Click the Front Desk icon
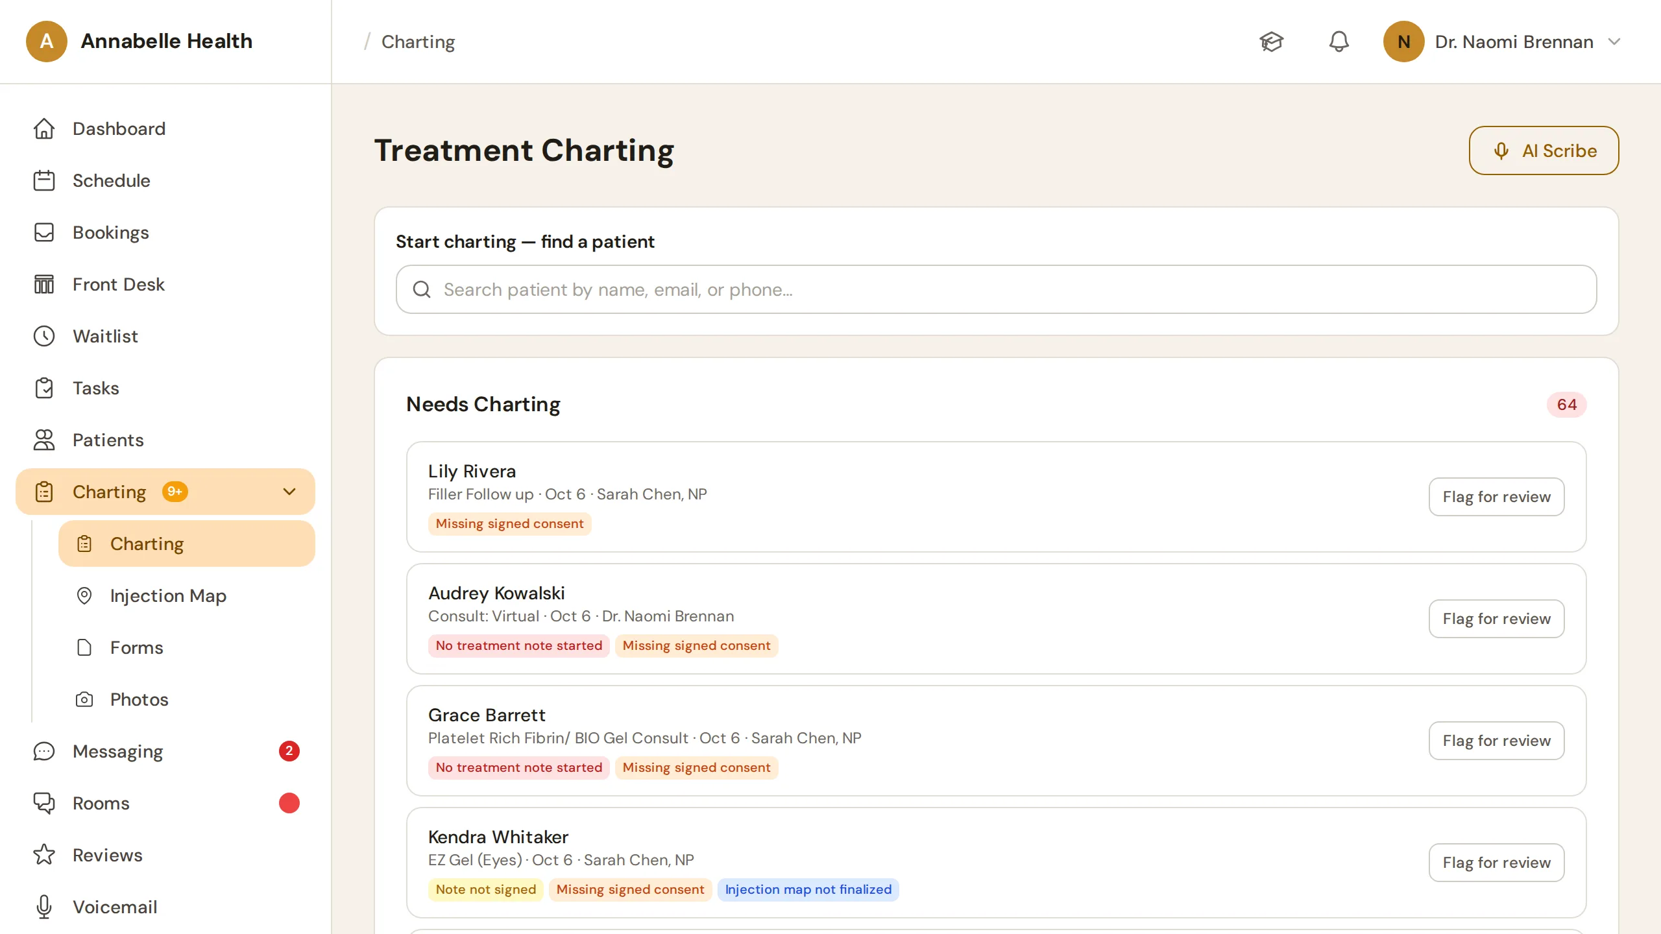The height and width of the screenshot is (934, 1661). (44, 284)
